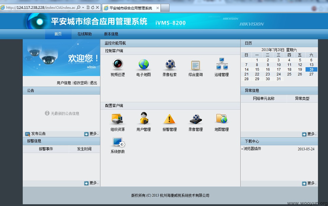Select highlighted date 20 in the calendar
Image resolution: width=328 pixels, height=206 pixels.
pos(311,70)
